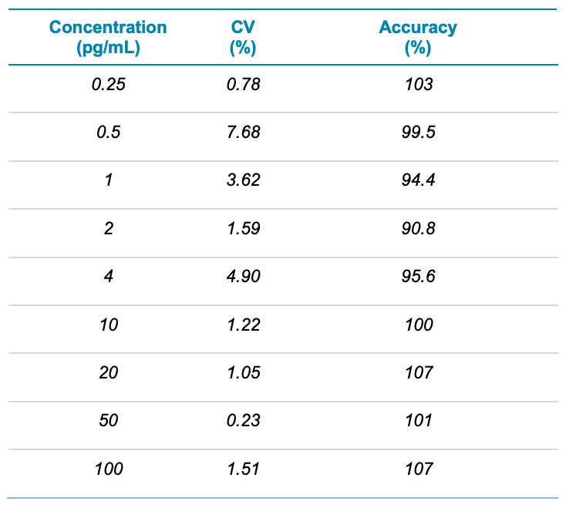Image resolution: width=566 pixels, height=508 pixels.
Task: Select the CV value 1.22
Action: click(x=243, y=325)
